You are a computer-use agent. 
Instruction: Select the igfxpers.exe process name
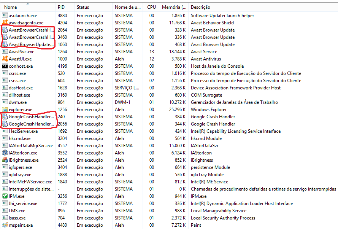(20, 167)
